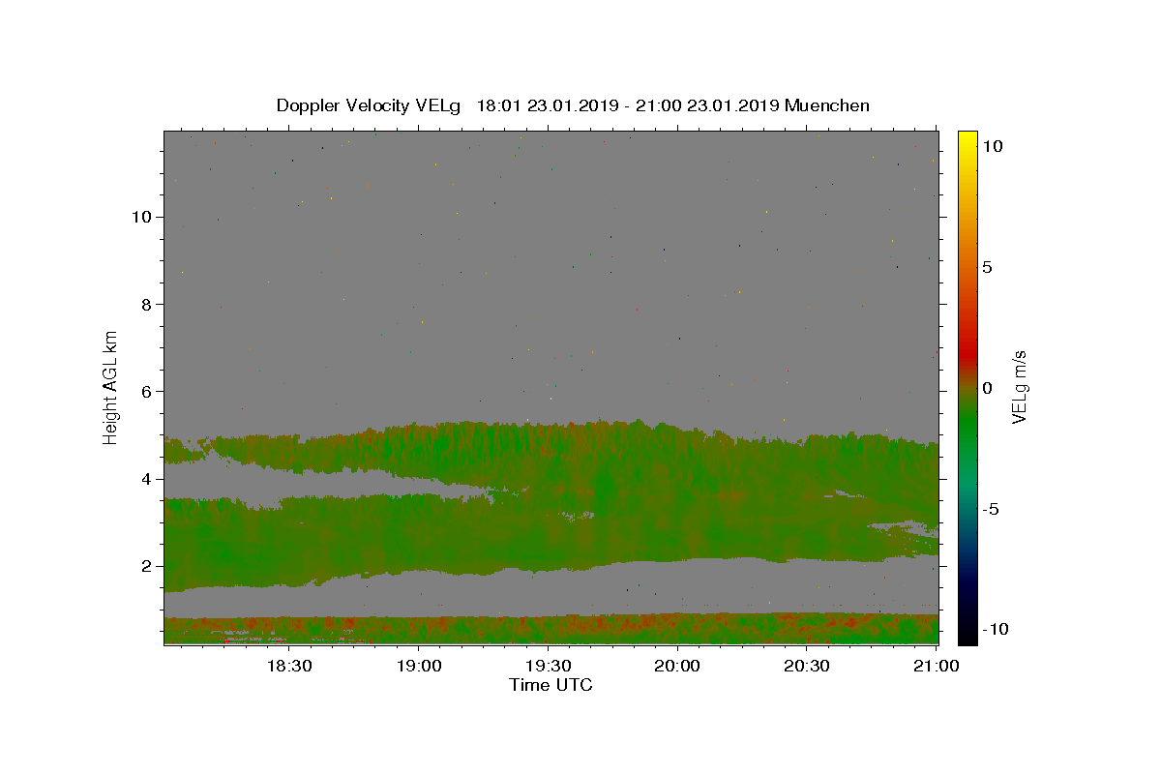The width and height of the screenshot is (1161, 774).
Task: Click the colorbar value '10' at top
Action: pyautogui.click(x=992, y=145)
